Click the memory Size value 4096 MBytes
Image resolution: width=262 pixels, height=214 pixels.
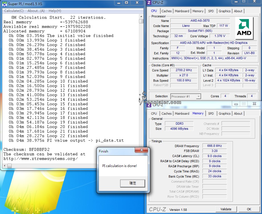[x=179, y=129]
